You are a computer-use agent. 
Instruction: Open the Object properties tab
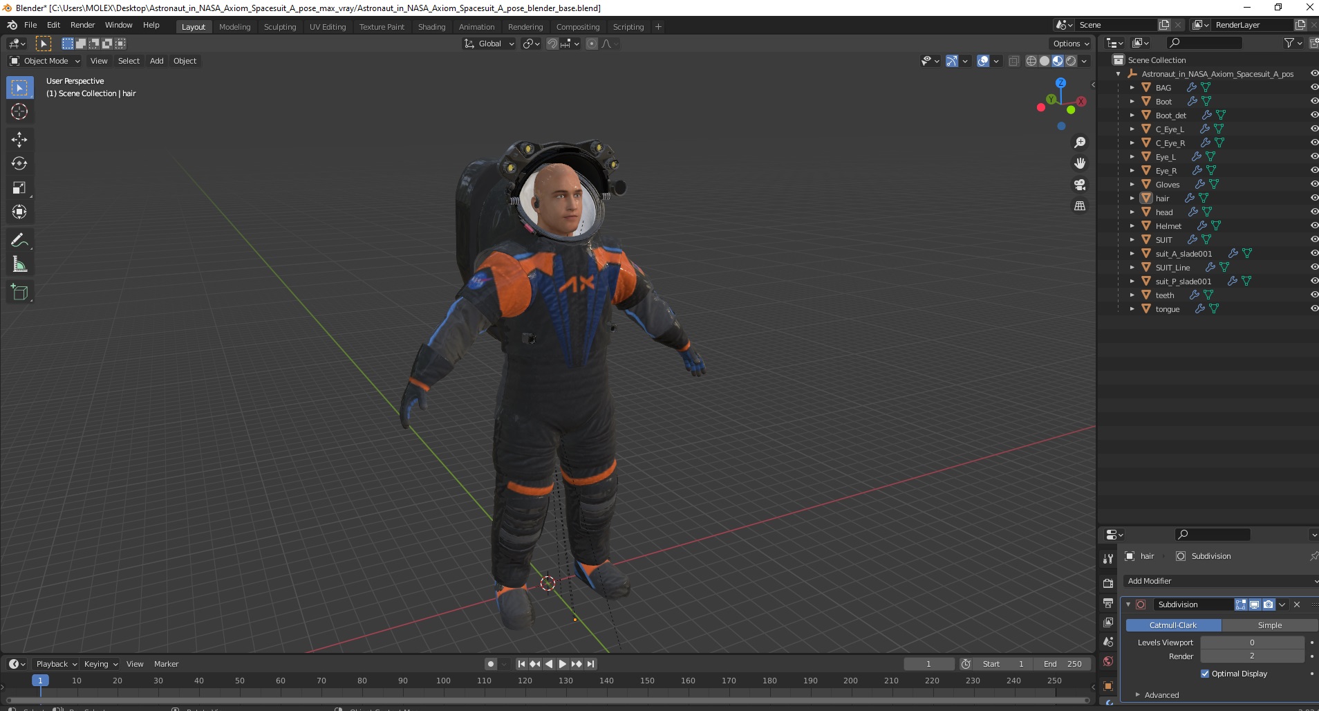pos(1108,686)
